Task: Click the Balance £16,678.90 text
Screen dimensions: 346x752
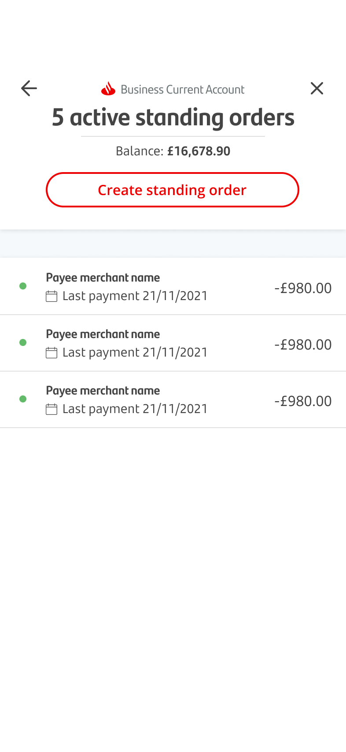Action: click(173, 151)
